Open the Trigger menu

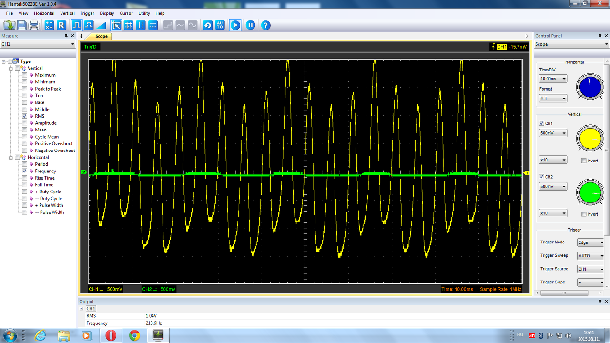[x=87, y=13]
